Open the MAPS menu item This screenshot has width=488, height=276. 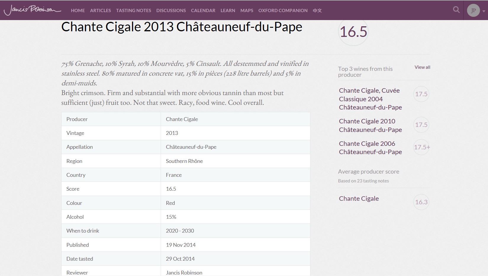click(x=247, y=10)
